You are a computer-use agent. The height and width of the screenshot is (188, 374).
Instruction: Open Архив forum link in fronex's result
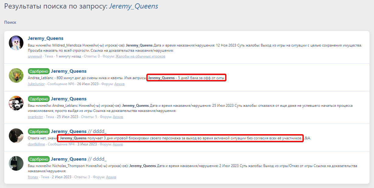111,177
